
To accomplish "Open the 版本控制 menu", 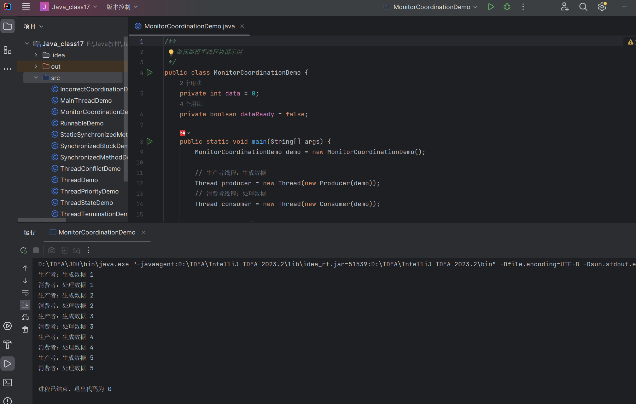I will point(122,7).
